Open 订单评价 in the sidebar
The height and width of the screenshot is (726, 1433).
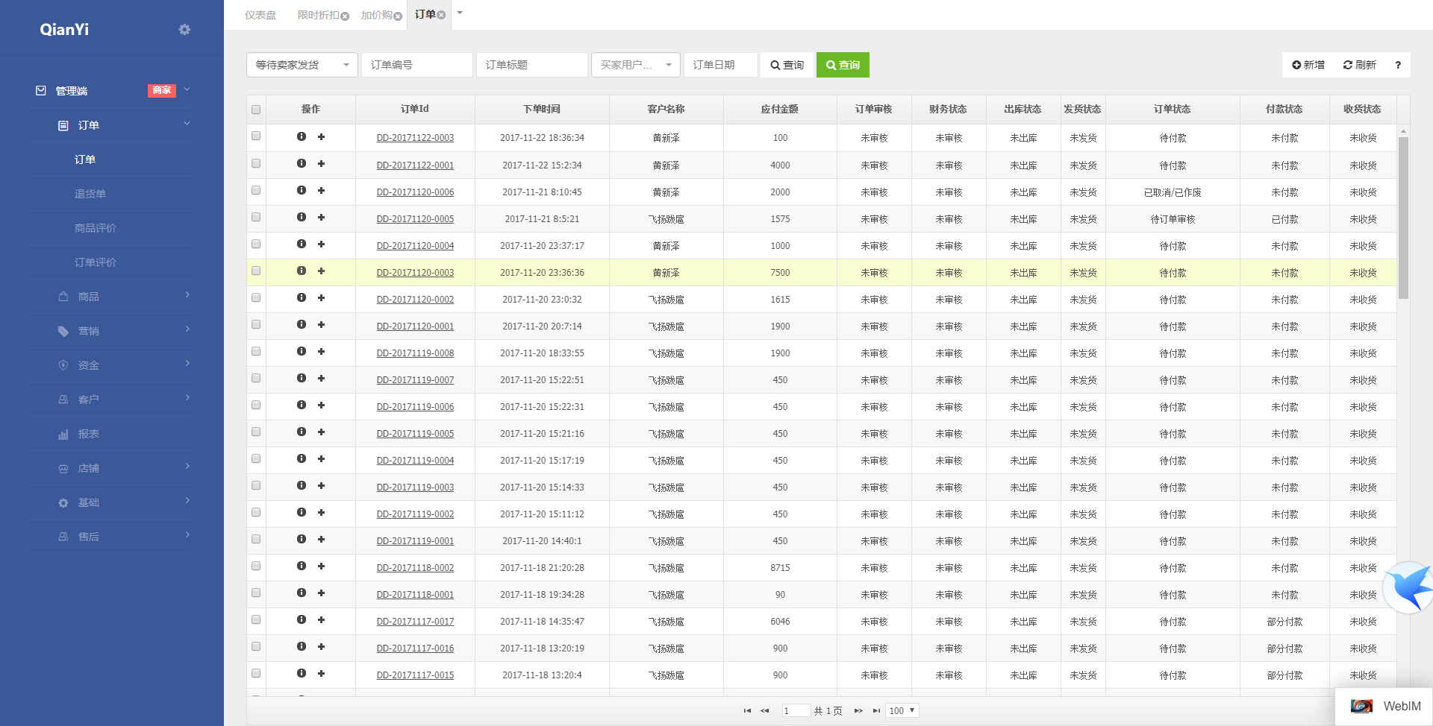click(x=96, y=262)
